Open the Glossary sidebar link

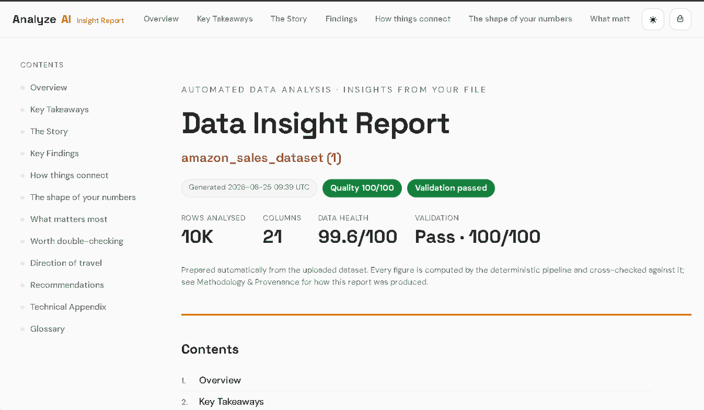(x=48, y=329)
